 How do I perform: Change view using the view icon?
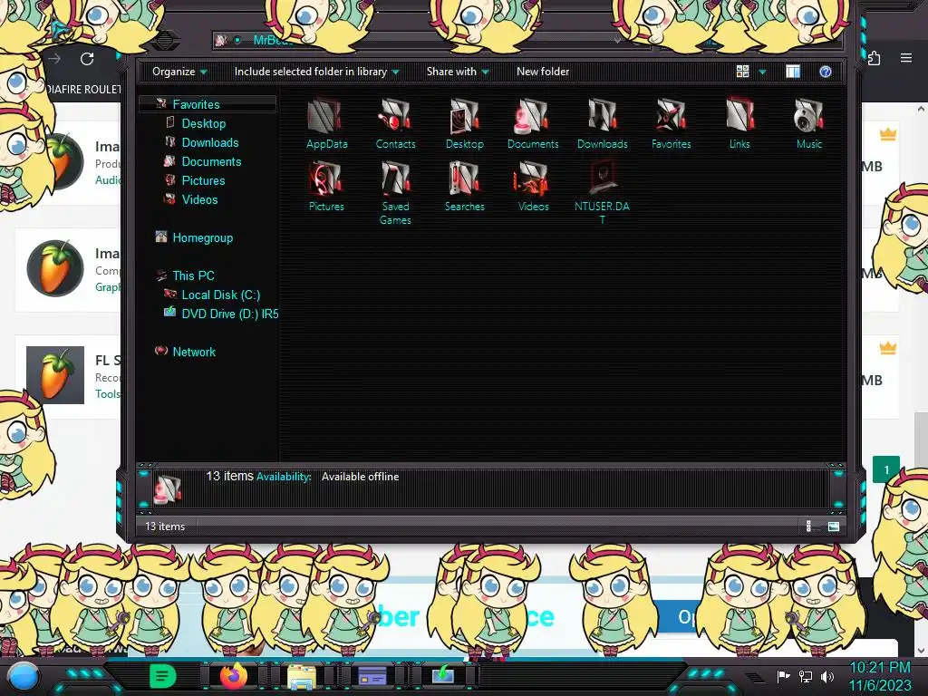743,72
